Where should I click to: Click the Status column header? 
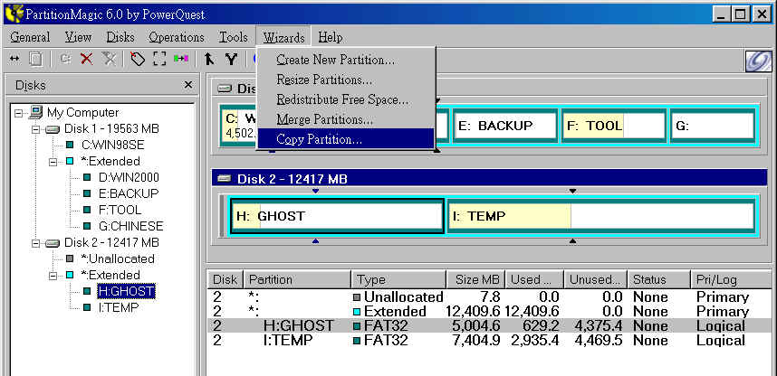point(658,280)
